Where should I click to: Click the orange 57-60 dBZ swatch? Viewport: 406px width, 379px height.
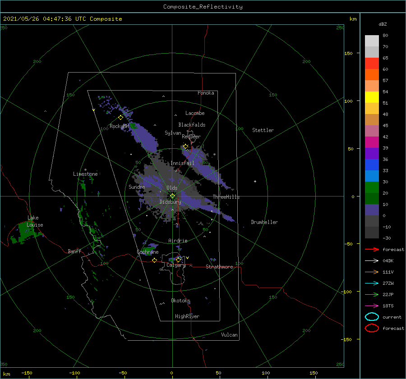(372, 75)
